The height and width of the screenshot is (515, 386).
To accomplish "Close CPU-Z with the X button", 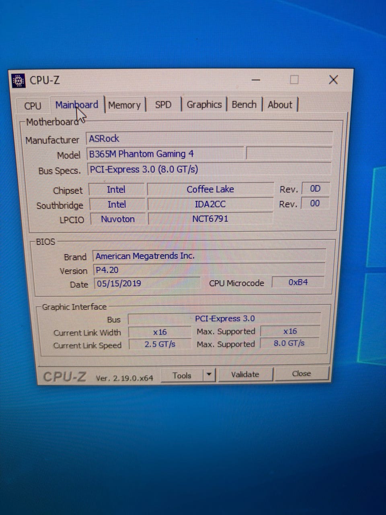I will click(x=333, y=80).
